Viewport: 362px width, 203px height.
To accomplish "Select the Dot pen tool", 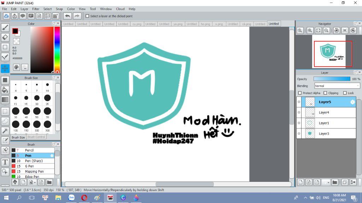I will (5, 57).
